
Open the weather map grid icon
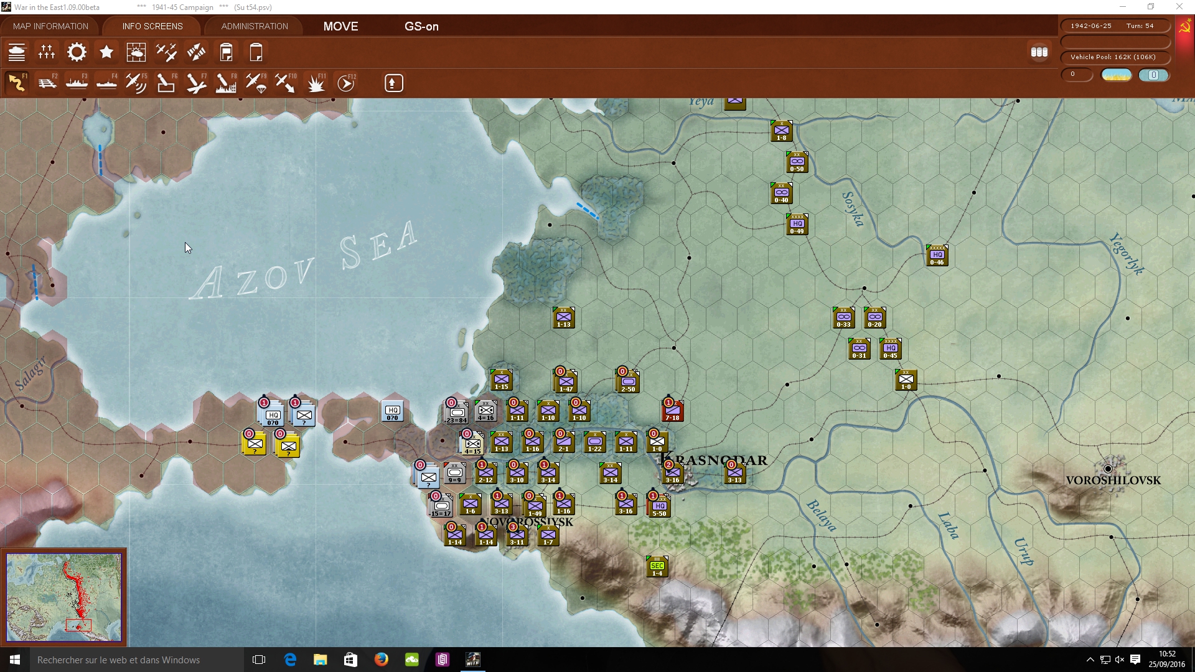click(x=136, y=52)
